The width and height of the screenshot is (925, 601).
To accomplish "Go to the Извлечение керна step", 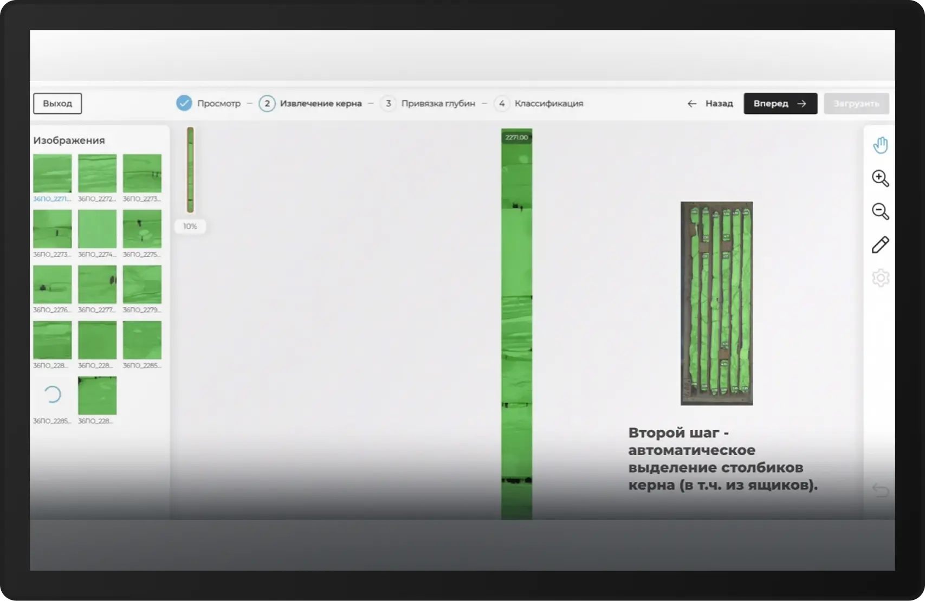I will tap(320, 104).
